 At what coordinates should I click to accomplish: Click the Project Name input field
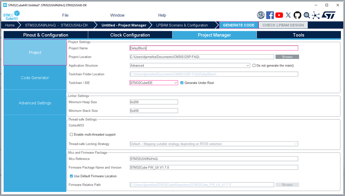click(214, 48)
